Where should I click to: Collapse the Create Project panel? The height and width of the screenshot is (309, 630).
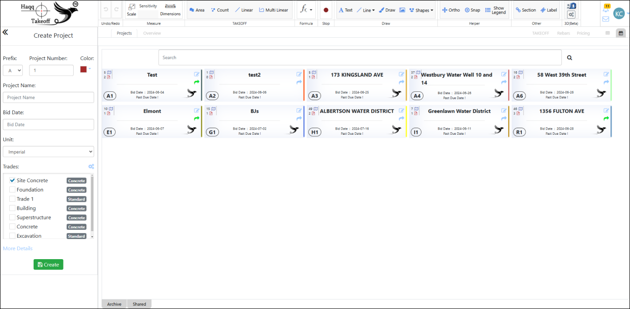pos(6,32)
